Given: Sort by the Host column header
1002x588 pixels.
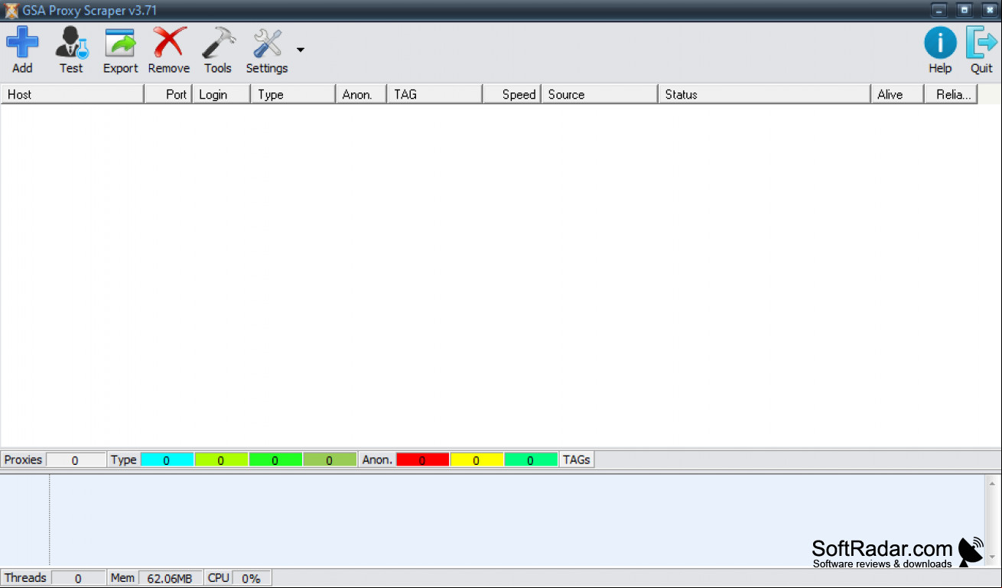Looking at the screenshot, I should pos(73,95).
